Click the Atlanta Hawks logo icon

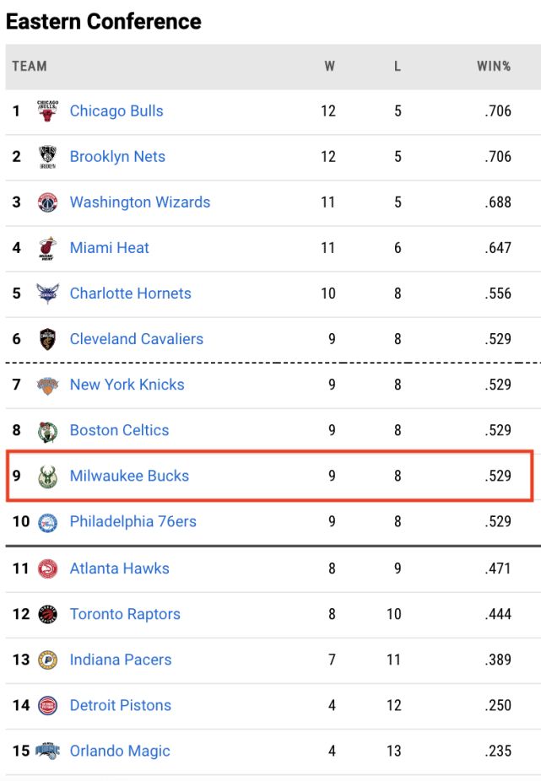(48, 568)
